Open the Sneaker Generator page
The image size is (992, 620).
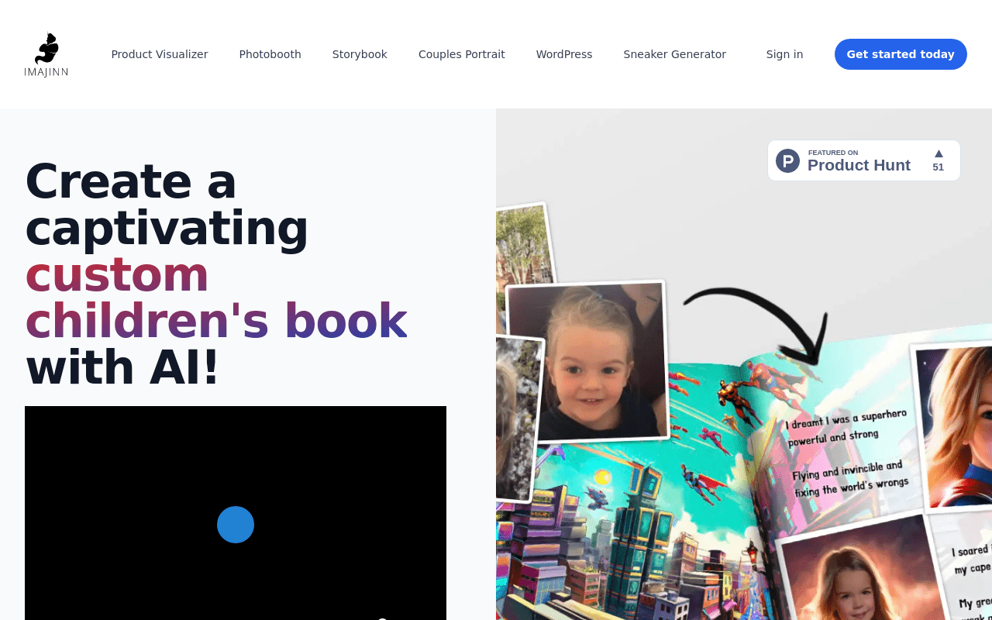[x=675, y=54]
